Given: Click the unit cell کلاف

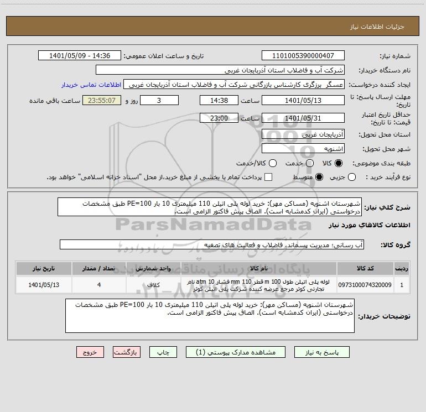Looking at the screenshot, I should (153, 285).
